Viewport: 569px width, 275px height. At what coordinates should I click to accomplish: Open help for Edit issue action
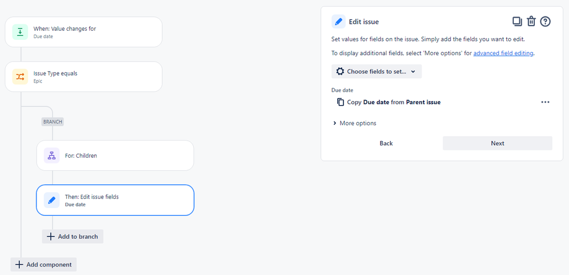point(546,22)
